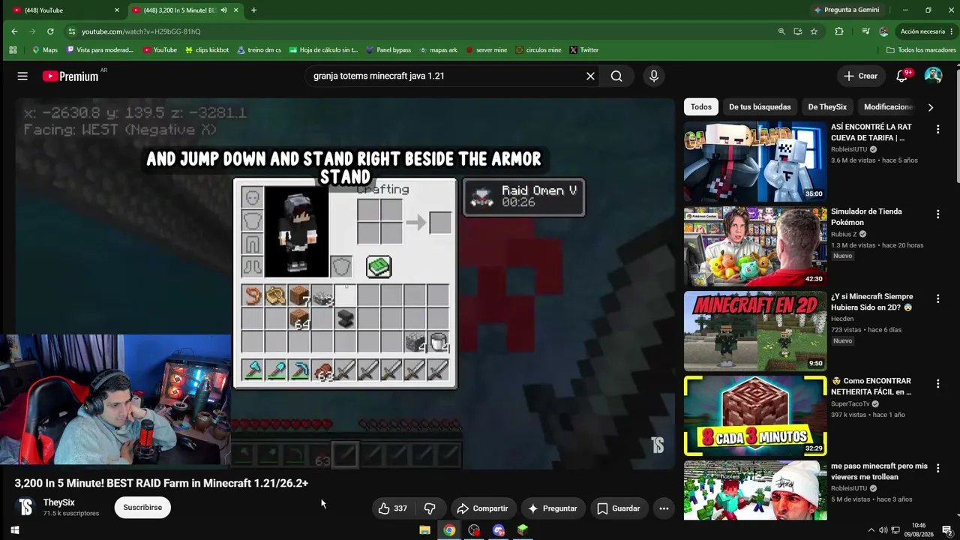The width and height of the screenshot is (960, 540).
Task: Open more actions for the video
Action: pos(664,508)
